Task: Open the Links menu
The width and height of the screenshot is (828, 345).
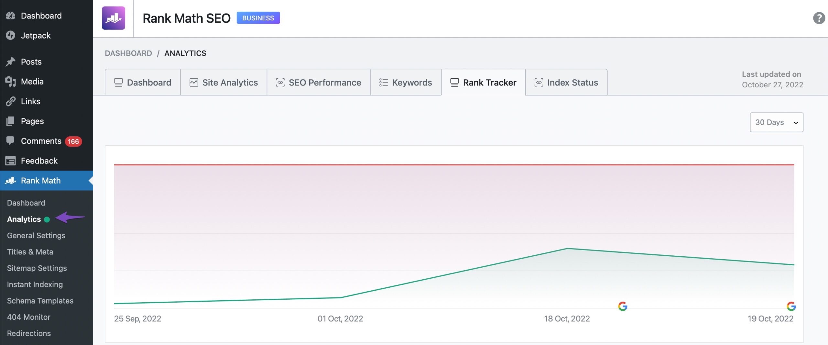Action: click(47, 101)
